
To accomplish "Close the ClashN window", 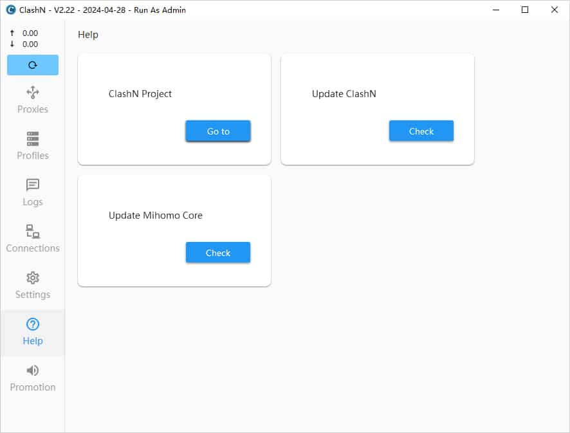I will (x=555, y=10).
